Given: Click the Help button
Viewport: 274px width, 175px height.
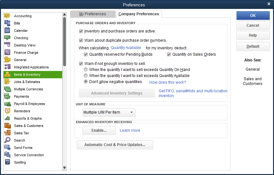Looking at the screenshot, I should pos(253,35).
